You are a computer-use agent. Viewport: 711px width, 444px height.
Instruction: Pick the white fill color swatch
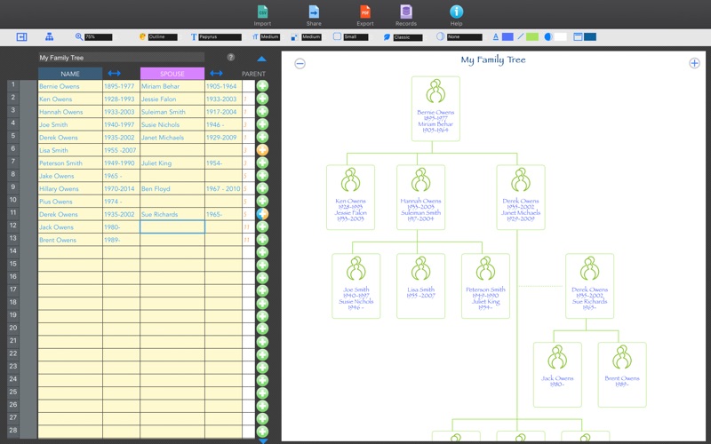560,37
